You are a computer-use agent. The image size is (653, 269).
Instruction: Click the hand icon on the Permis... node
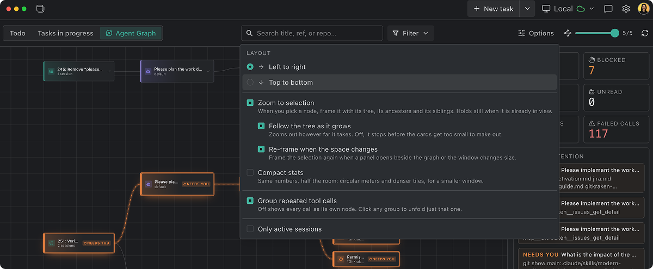click(x=341, y=259)
